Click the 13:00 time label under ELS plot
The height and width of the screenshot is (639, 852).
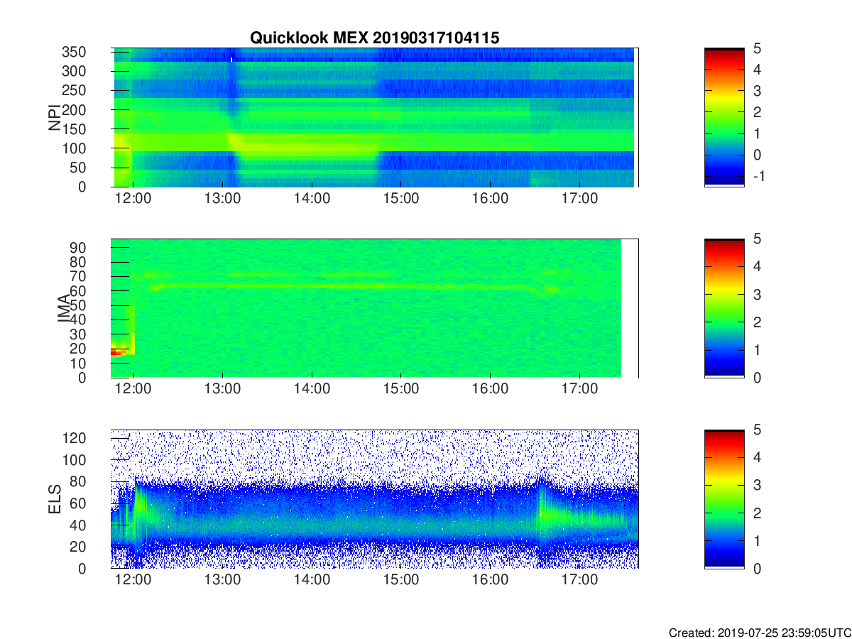pyautogui.click(x=222, y=581)
